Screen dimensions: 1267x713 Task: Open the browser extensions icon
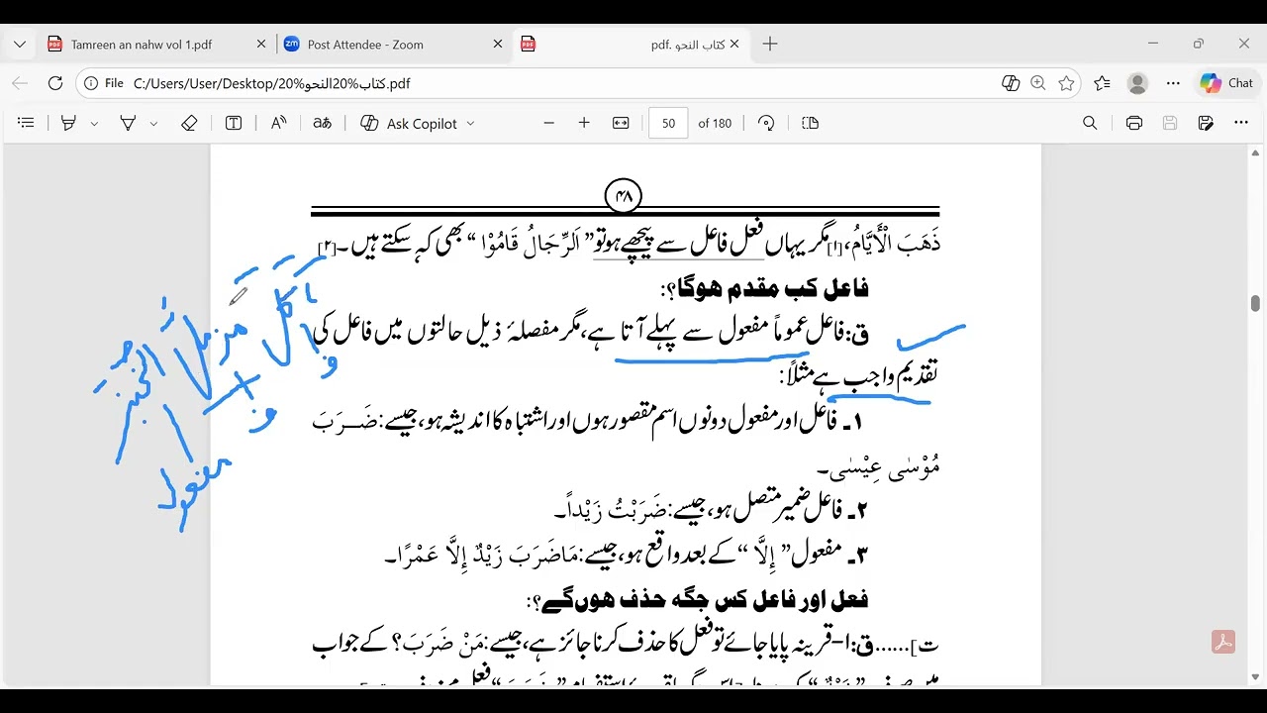click(x=1011, y=83)
